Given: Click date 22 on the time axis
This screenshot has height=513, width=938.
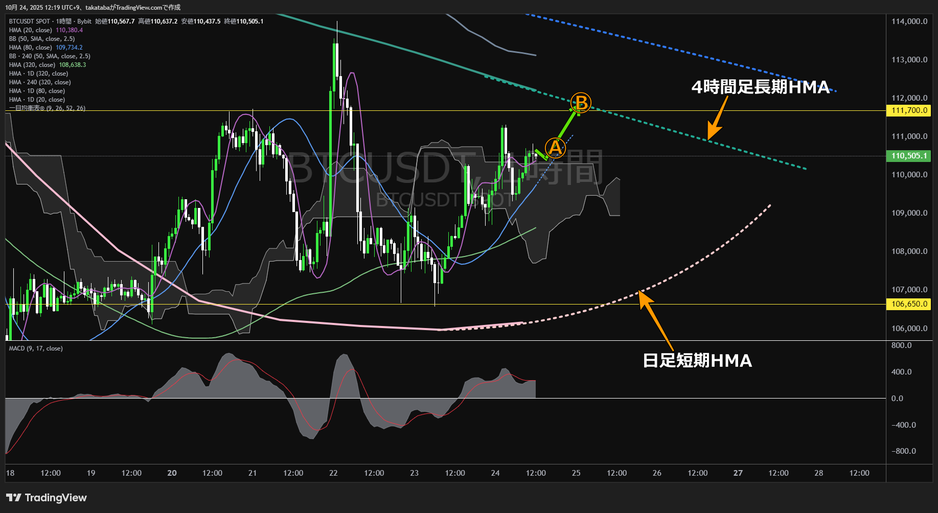Looking at the screenshot, I should (333, 473).
